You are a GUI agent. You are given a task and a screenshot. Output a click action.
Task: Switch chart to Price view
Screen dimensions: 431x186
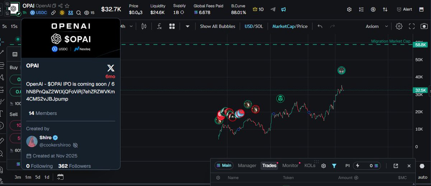pyautogui.click(x=302, y=26)
